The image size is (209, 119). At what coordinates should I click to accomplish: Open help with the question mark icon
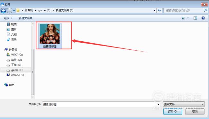point(203,18)
